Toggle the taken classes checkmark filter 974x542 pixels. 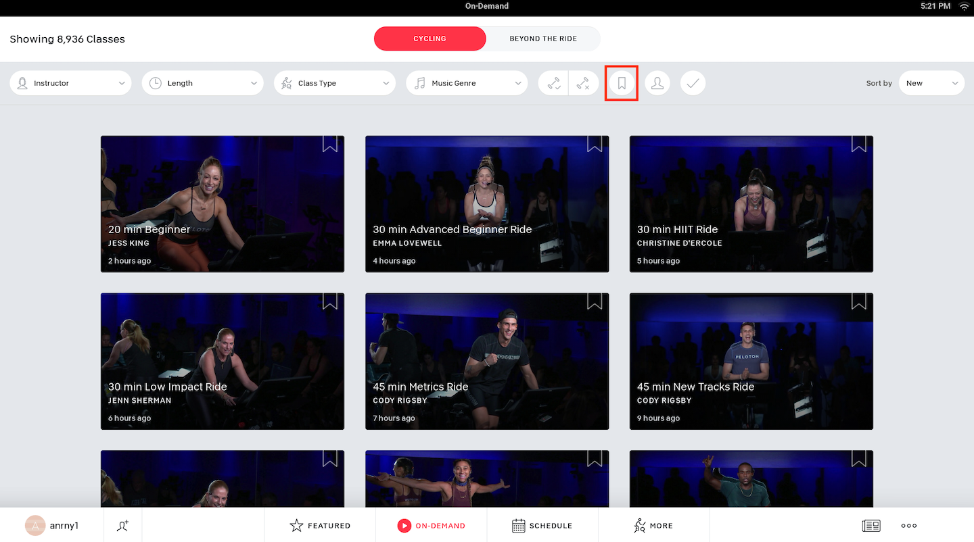tap(693, 83)
